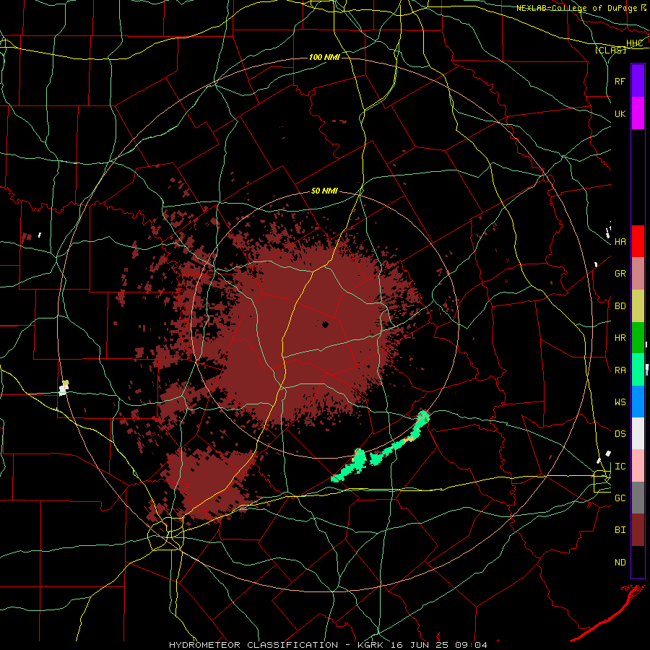Click the purple RF legend color swatch
The image size is (650, 650).
pos(638,81)
